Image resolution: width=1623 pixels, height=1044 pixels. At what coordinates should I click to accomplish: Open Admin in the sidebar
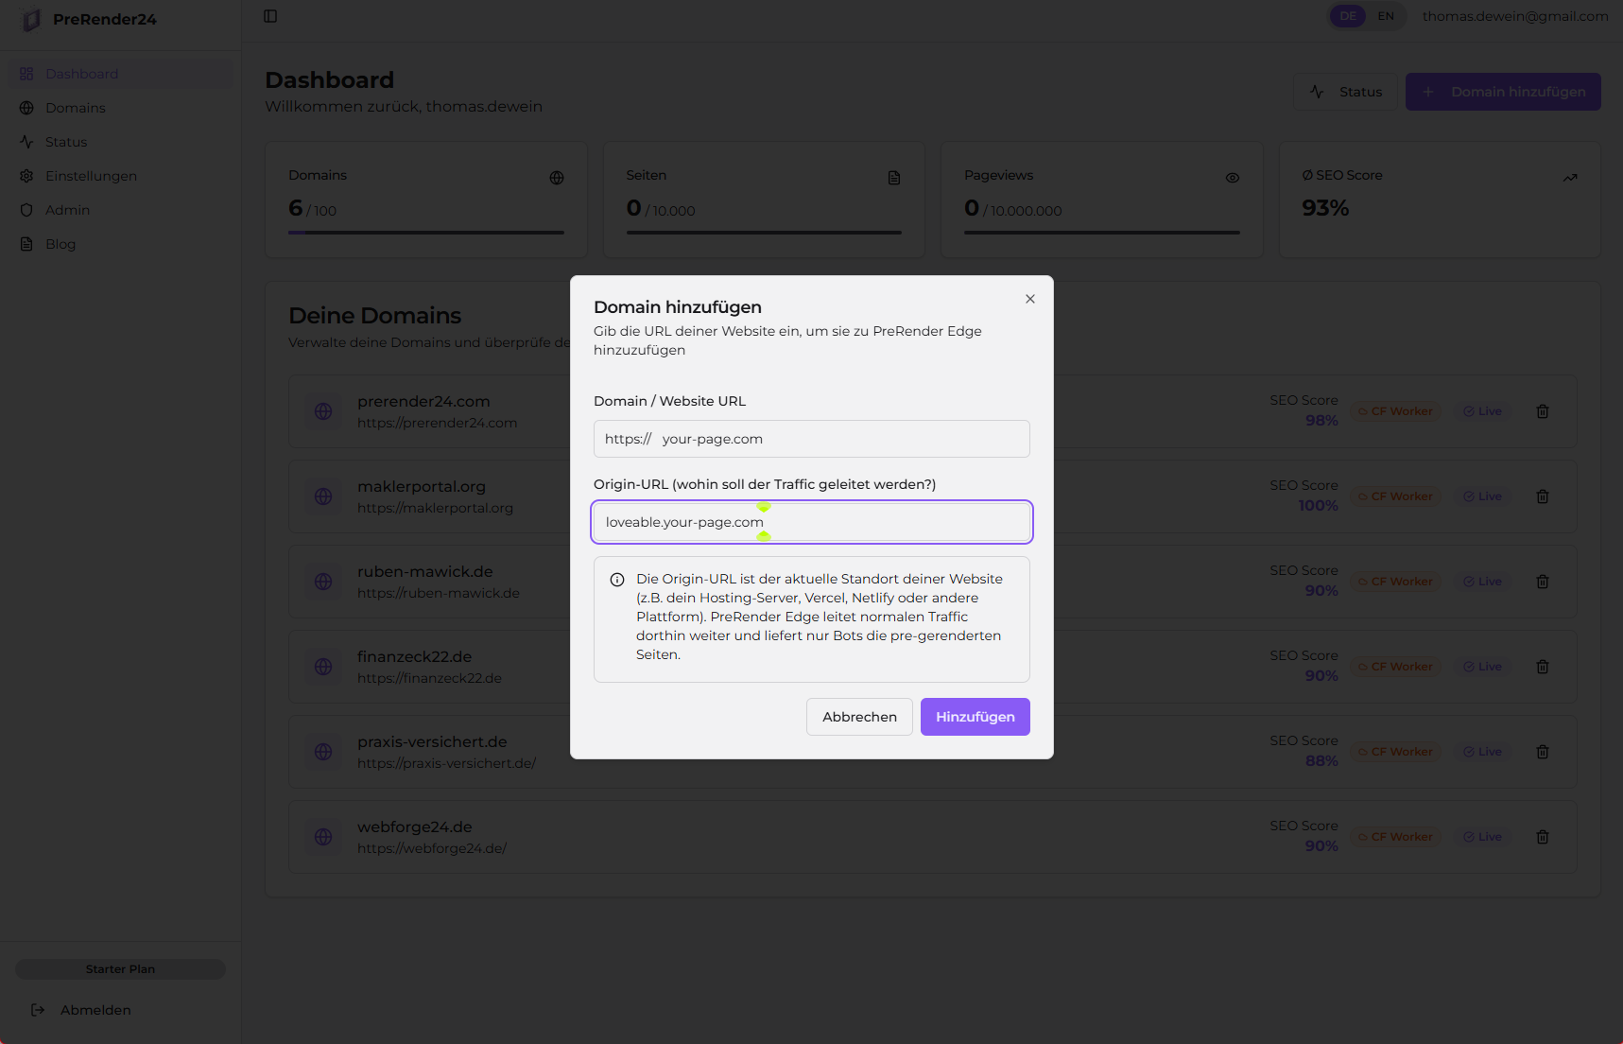(x=120, y=210)
